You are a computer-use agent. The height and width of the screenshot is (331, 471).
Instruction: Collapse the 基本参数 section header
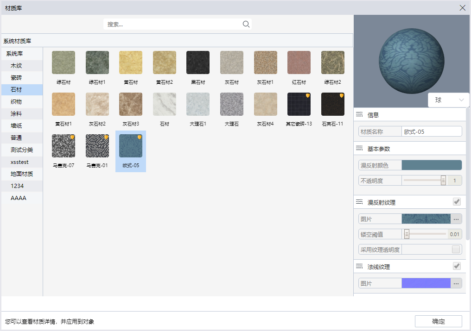378,149
